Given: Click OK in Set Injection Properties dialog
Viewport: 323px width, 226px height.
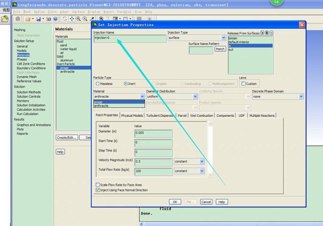Looking at the screenshot, I should tap(175, 202).
